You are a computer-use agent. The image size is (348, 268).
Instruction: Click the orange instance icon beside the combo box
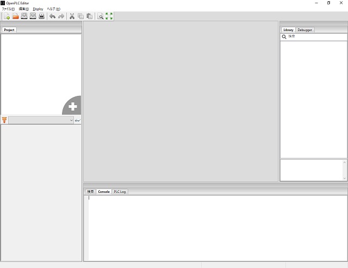pyautogui.click(x=4, y=120)
